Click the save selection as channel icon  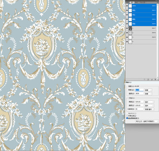coord(148,79)
